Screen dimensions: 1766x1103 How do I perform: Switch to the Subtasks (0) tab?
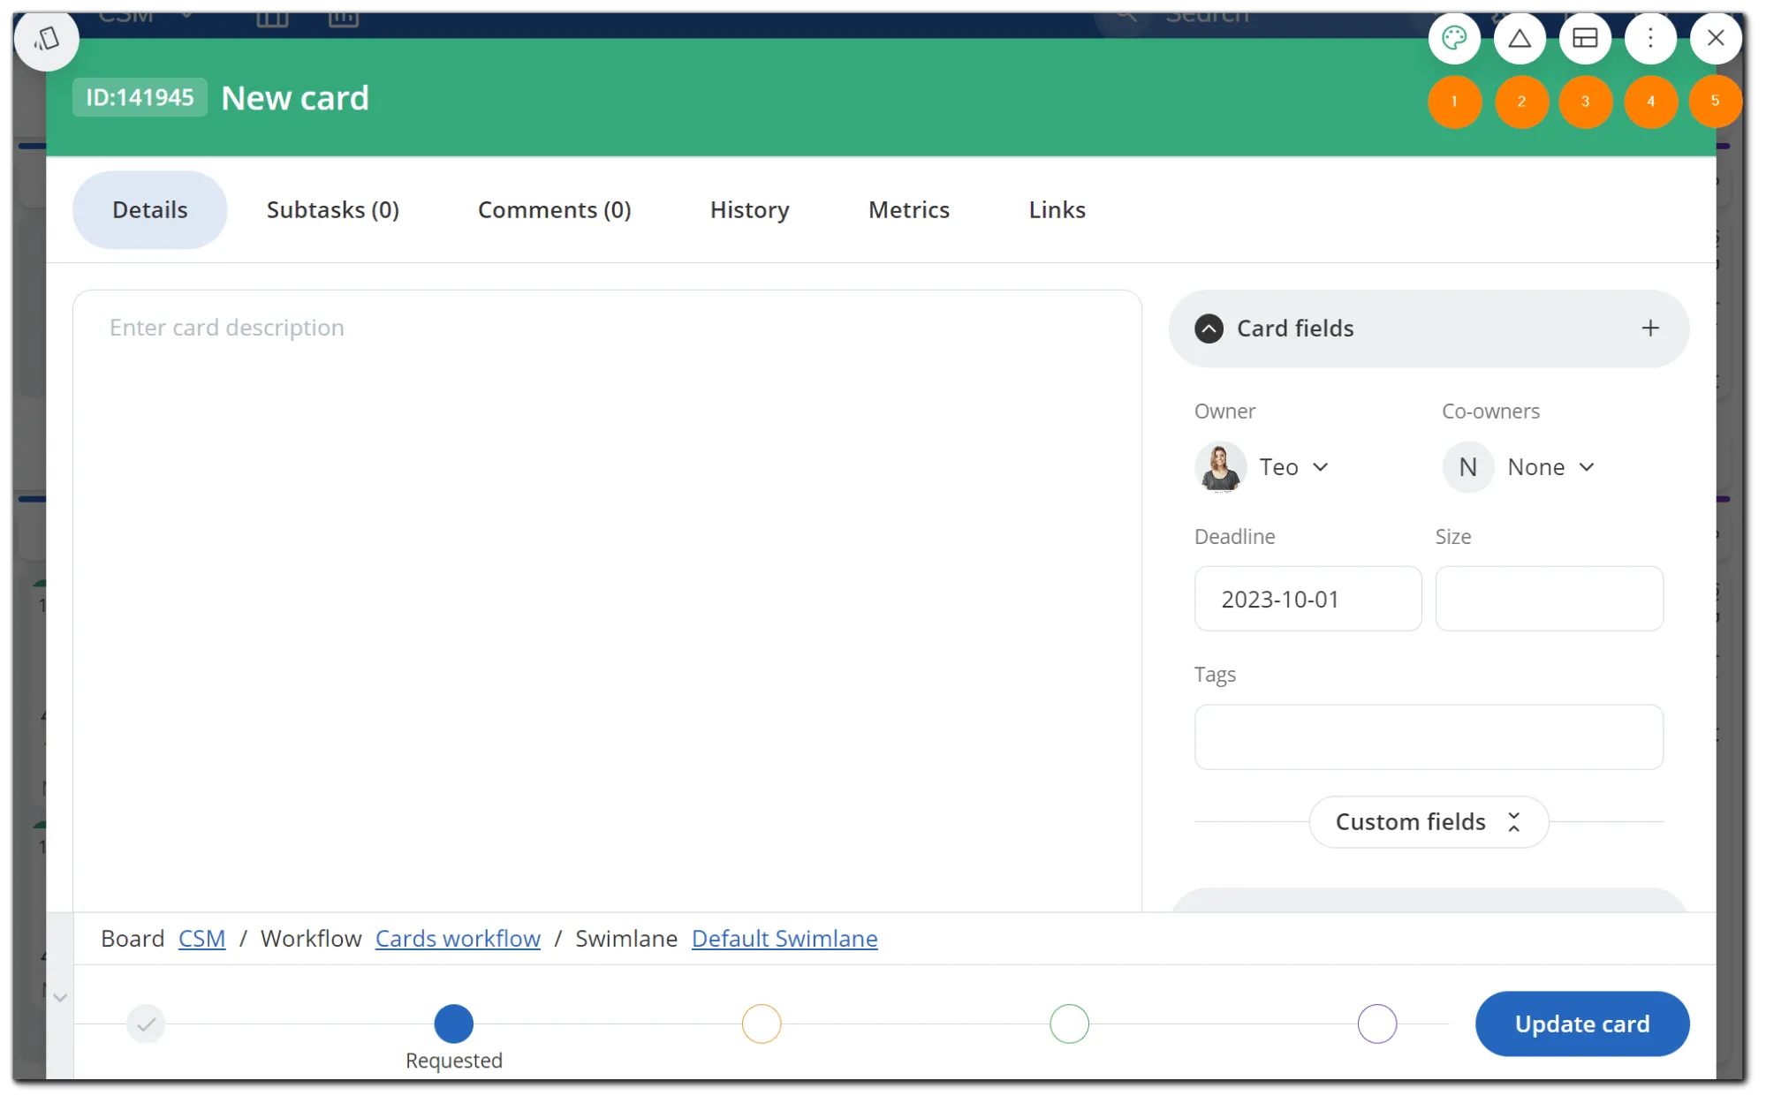tap(333, 210)
